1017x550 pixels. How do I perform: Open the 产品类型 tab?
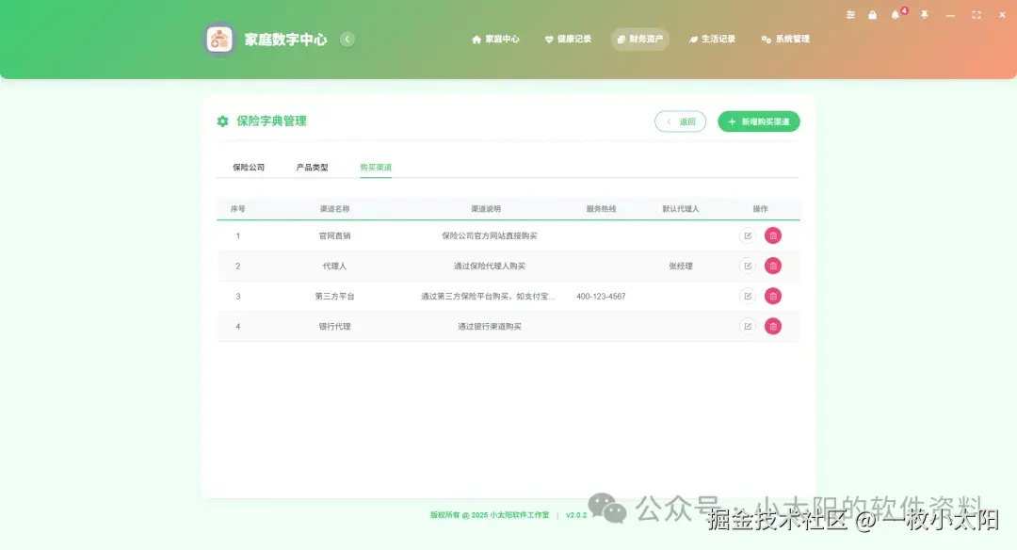(x=312, y=166)
